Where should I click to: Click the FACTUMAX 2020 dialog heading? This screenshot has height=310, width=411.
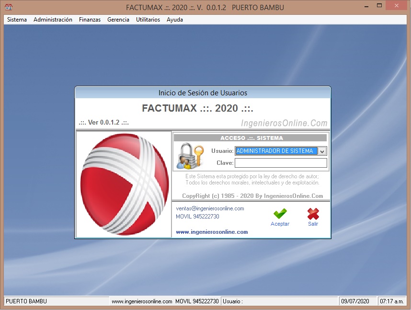pos(198,108)
